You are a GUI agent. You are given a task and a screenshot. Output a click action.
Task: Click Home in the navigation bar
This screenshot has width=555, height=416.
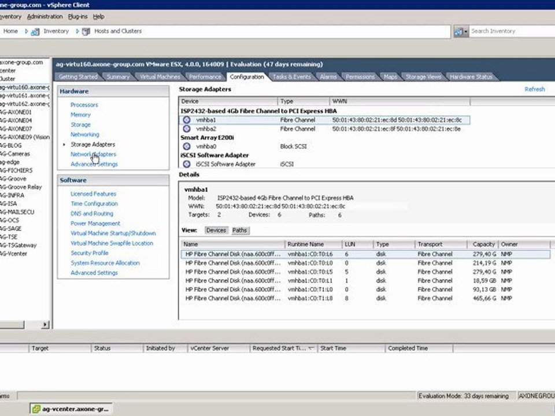(10, 31)
